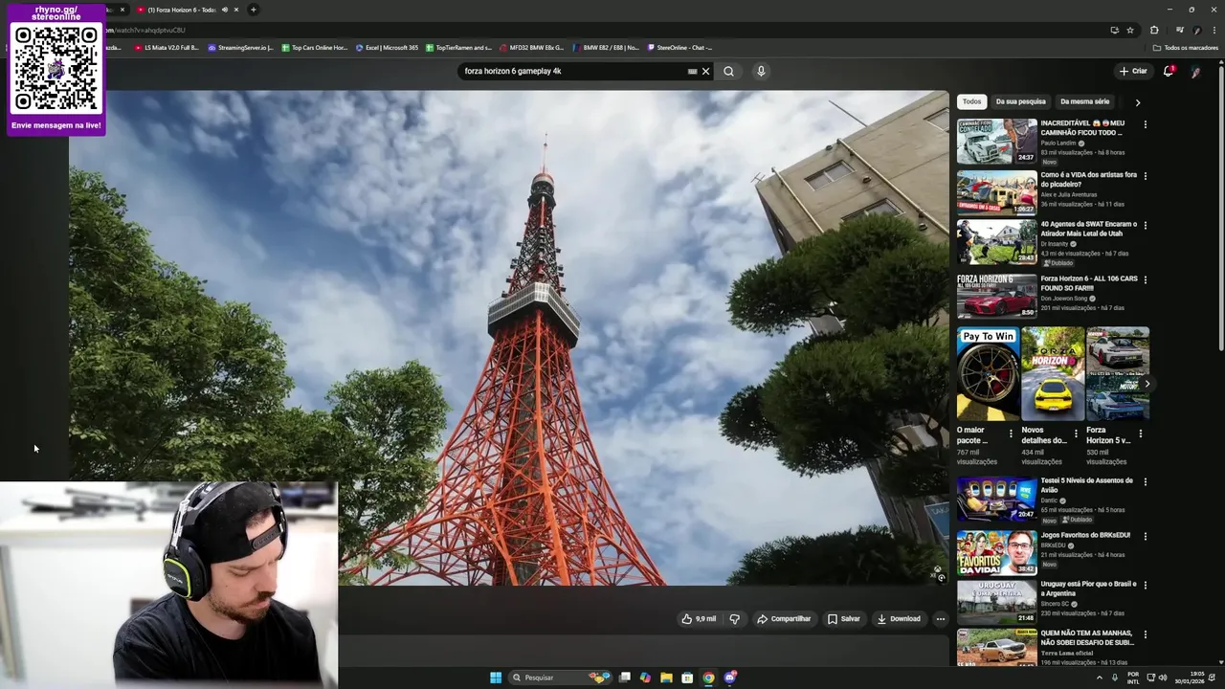1225x689 pixels.
Task: Click the YouTube search magnifier button
Action: [x=728, y=71]
